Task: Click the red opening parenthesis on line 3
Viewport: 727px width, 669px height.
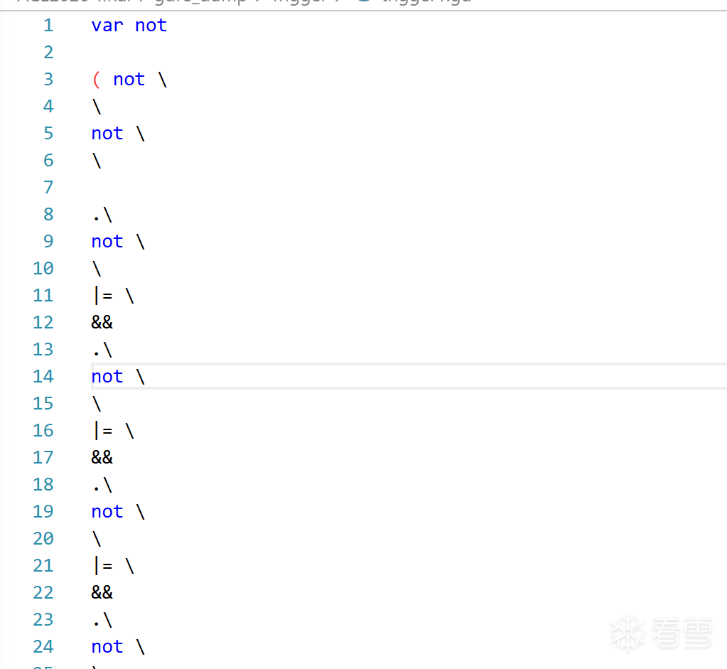Action: tap(97, 80)
